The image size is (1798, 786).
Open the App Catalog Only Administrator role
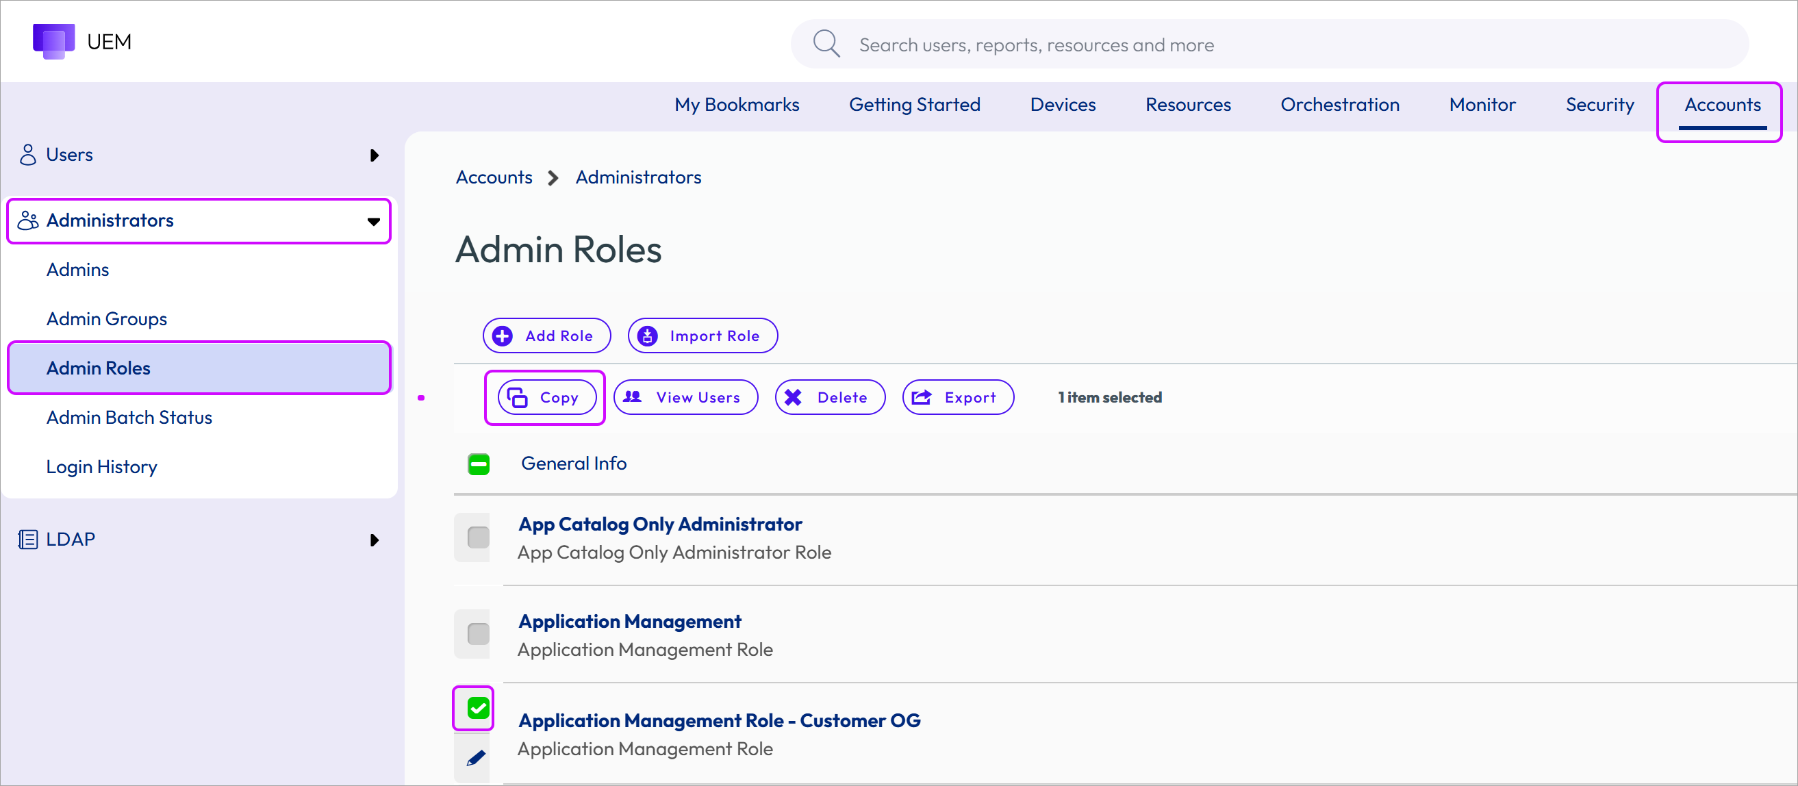click(x=659, y=524)
